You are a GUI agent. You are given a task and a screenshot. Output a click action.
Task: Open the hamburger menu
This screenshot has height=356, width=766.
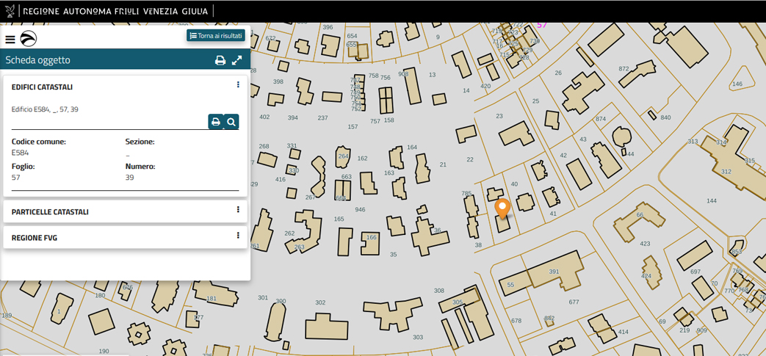[x=10, y=40]
